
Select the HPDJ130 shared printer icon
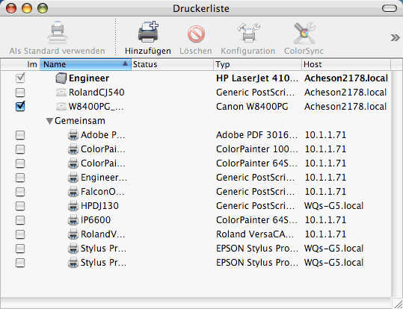coord(73,206)
